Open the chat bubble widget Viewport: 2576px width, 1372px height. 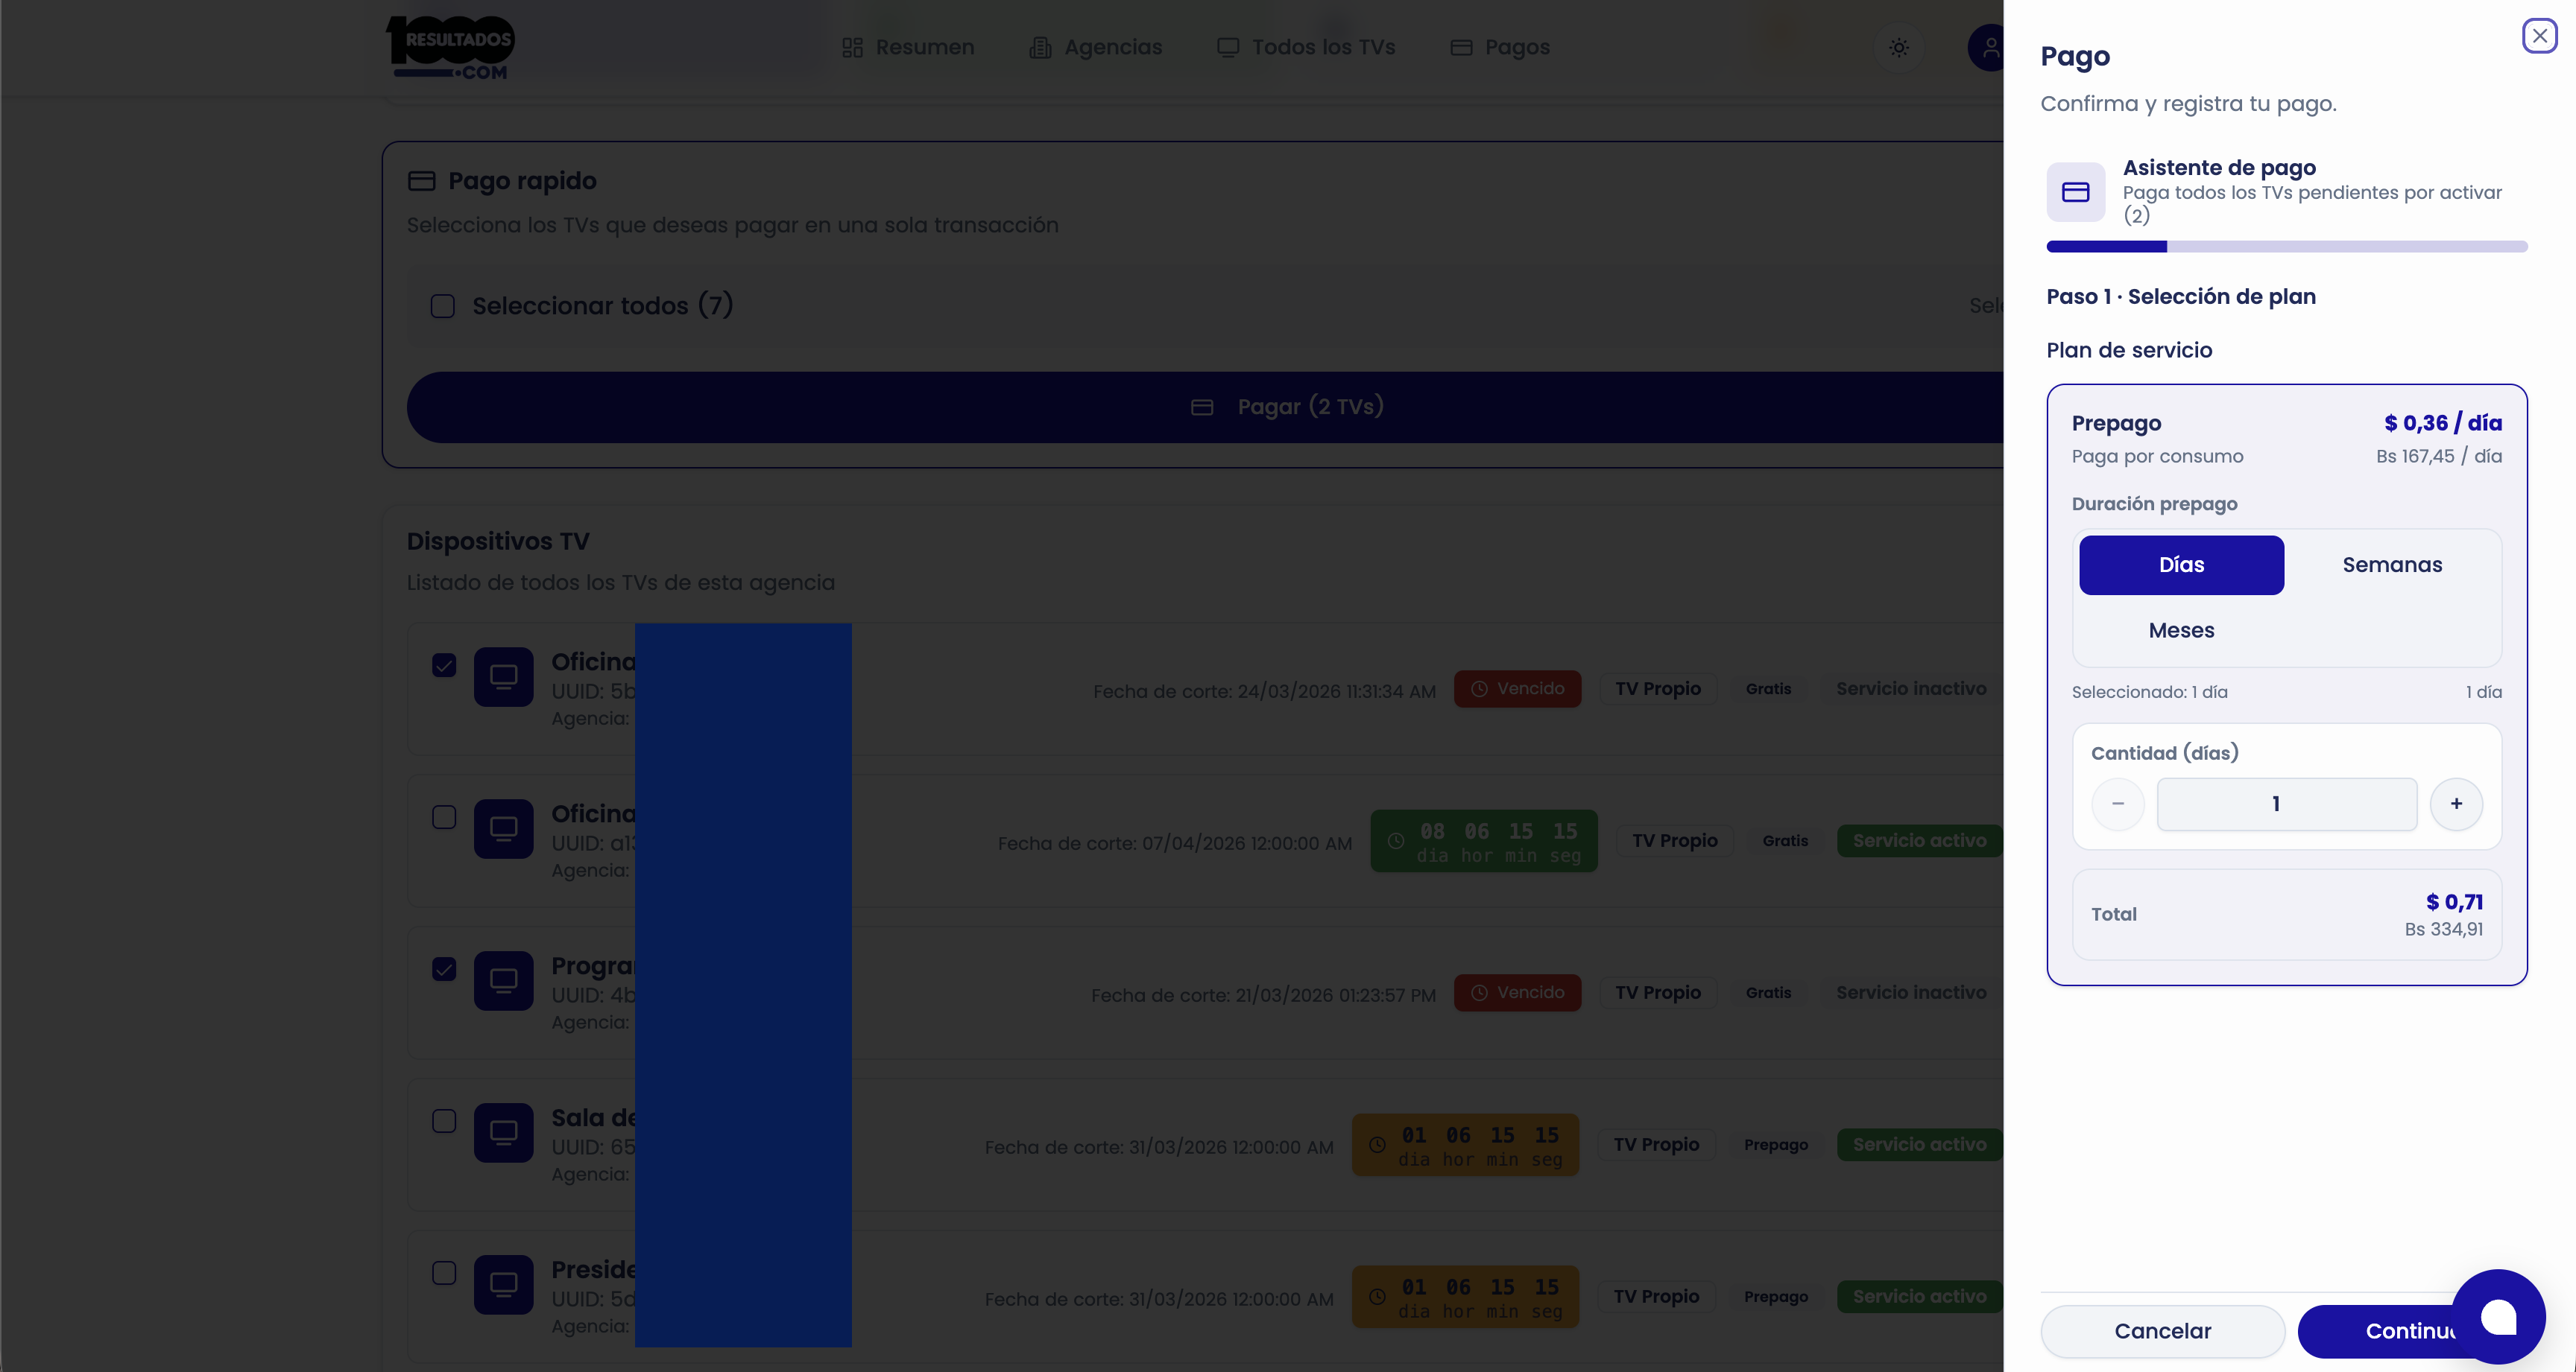click(2497, 1316)
